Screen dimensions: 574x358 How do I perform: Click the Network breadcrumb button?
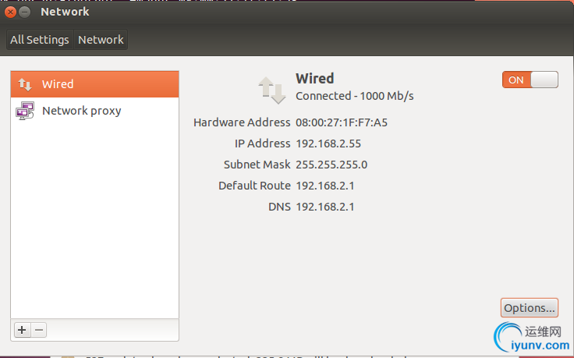point(101,40)
